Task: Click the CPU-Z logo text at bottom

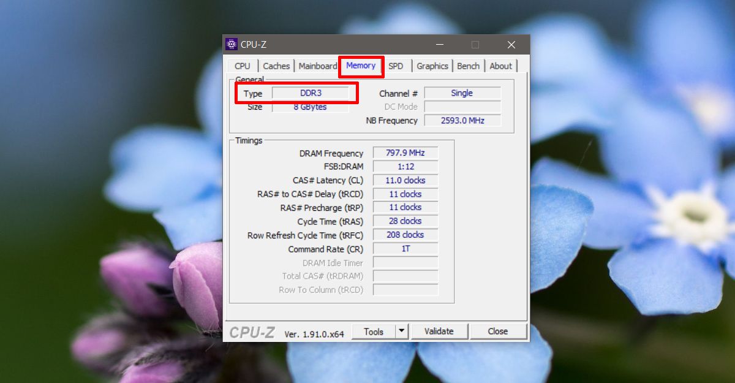Action: (x=252, y=333)
